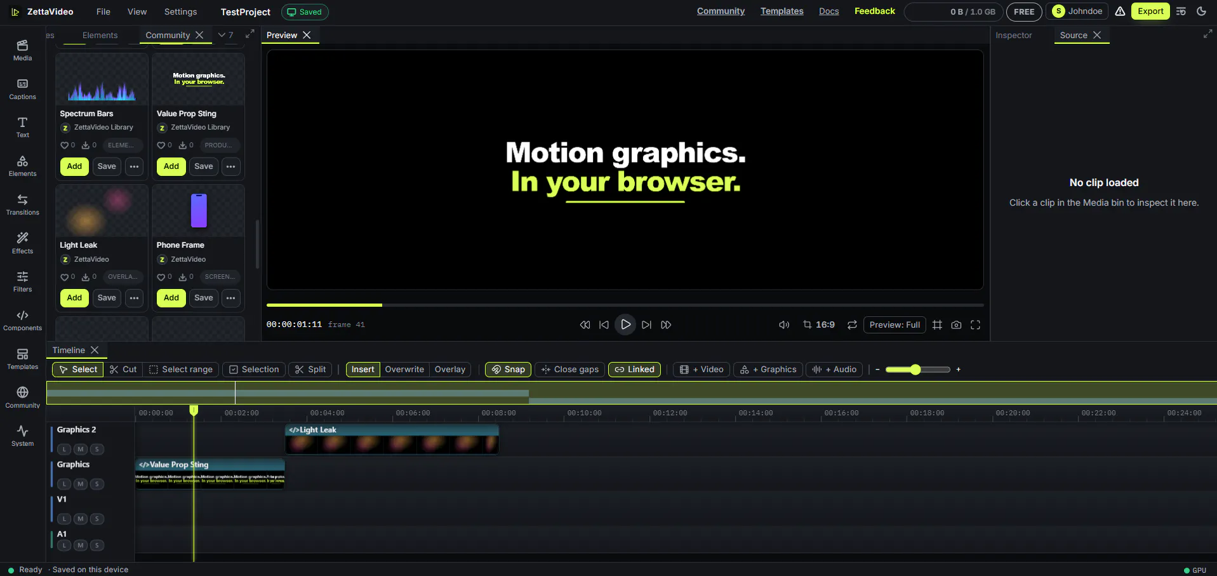Lock the V1 track
The width and height of the screenshot is (1217, 576).
(x=64, y=519)
